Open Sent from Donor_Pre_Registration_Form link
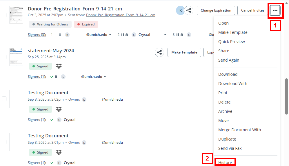Image resolution: width=289 pixels, height=166 pixels. pyautogui.click(x=121, y=15)
